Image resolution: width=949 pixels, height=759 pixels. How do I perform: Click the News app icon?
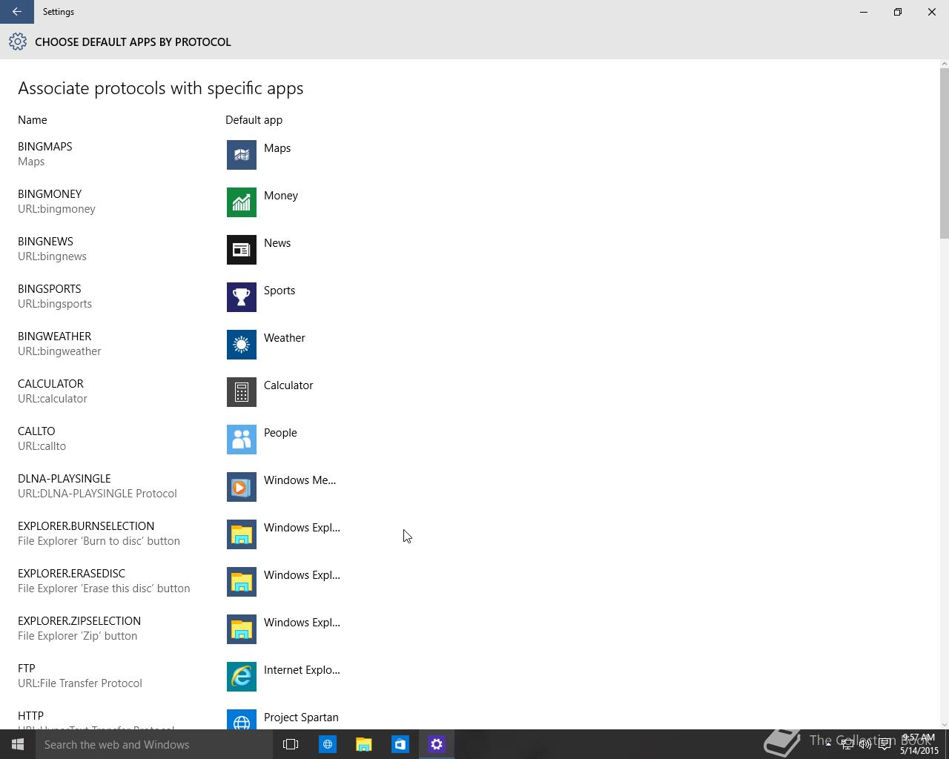242,250
